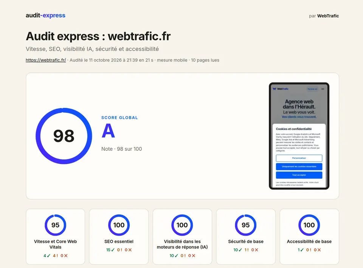The image size is (363, 268).
Task: Select the SCORE GLOBAL label
Action: (119, 118)
